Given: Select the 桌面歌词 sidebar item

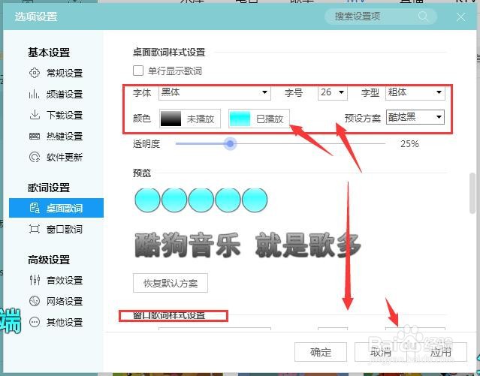Looking at the screenshot, I should 56,208.
